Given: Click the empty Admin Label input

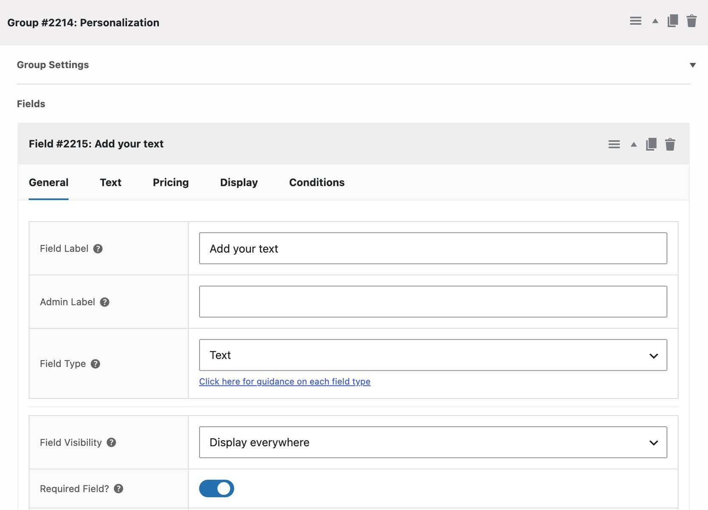Looking at the screenshot, I should pyautogui.click(x=433, y=302).
